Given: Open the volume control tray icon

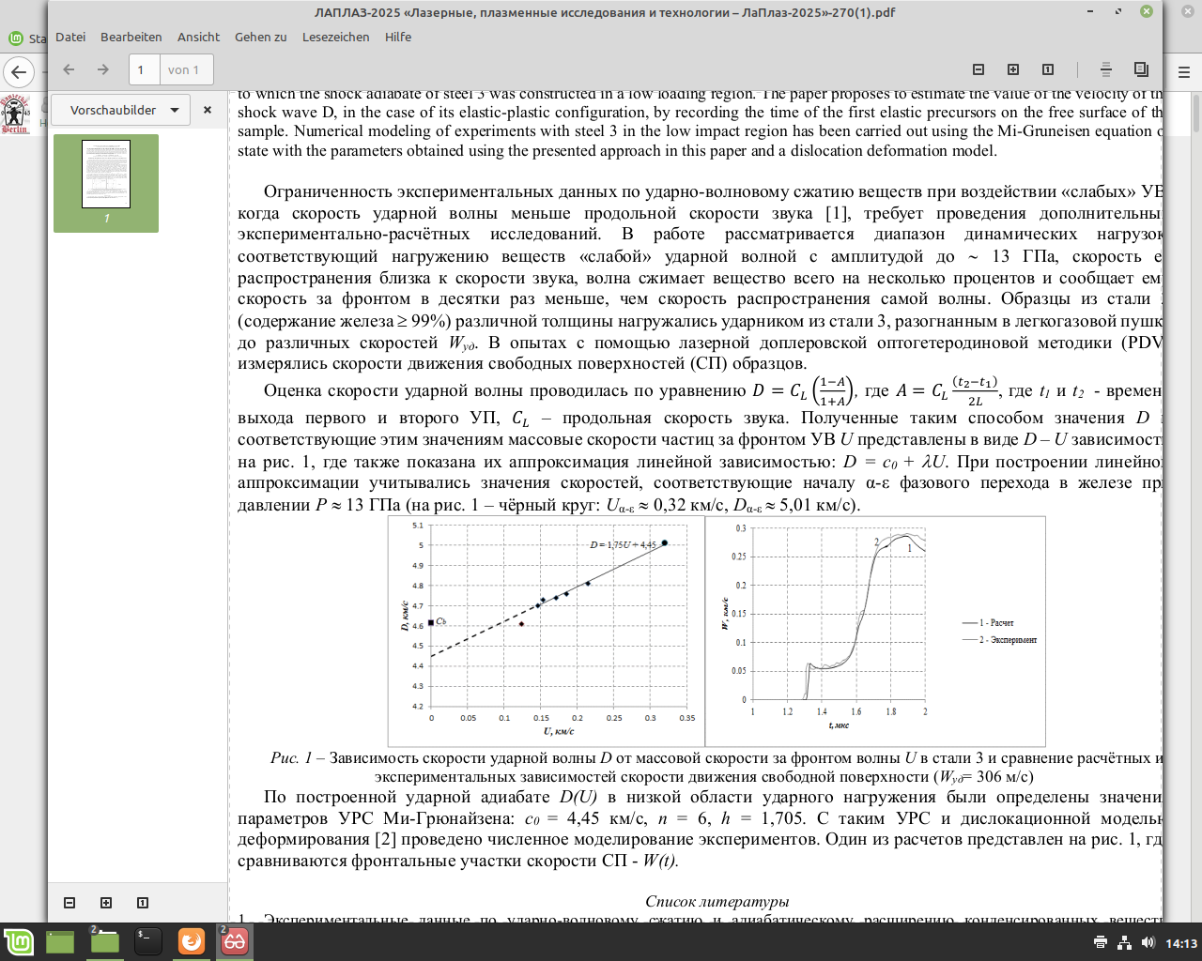Looking at the screenshot, I should tap(1148, 942).
